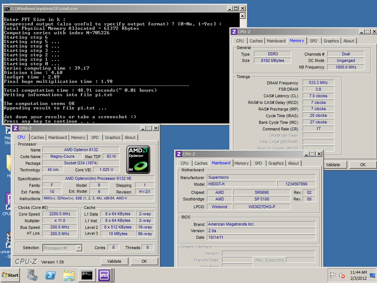Click the BIOS Version 2.0a field
The height and width of the screenshot is (283, 377).
click(261, 231)
